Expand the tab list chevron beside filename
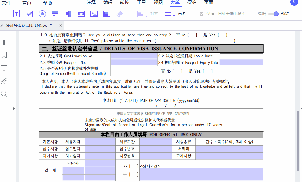Viewport: 302px width, 182px height. pos(2,25)
